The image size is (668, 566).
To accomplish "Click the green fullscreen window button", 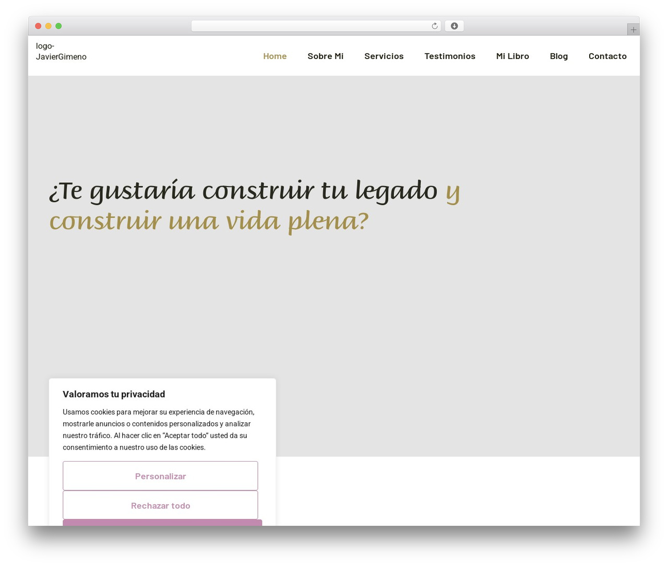I will click(x=58, y=26).
